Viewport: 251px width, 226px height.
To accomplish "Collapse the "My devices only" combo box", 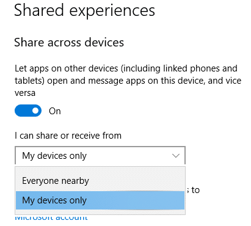I will pyautogui.click(x=100, y=155).
